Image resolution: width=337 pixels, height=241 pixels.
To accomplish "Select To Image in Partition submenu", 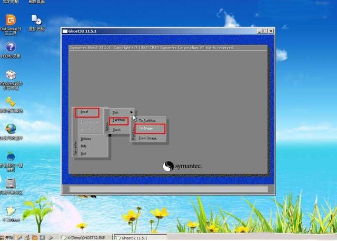I will (150, 128).
